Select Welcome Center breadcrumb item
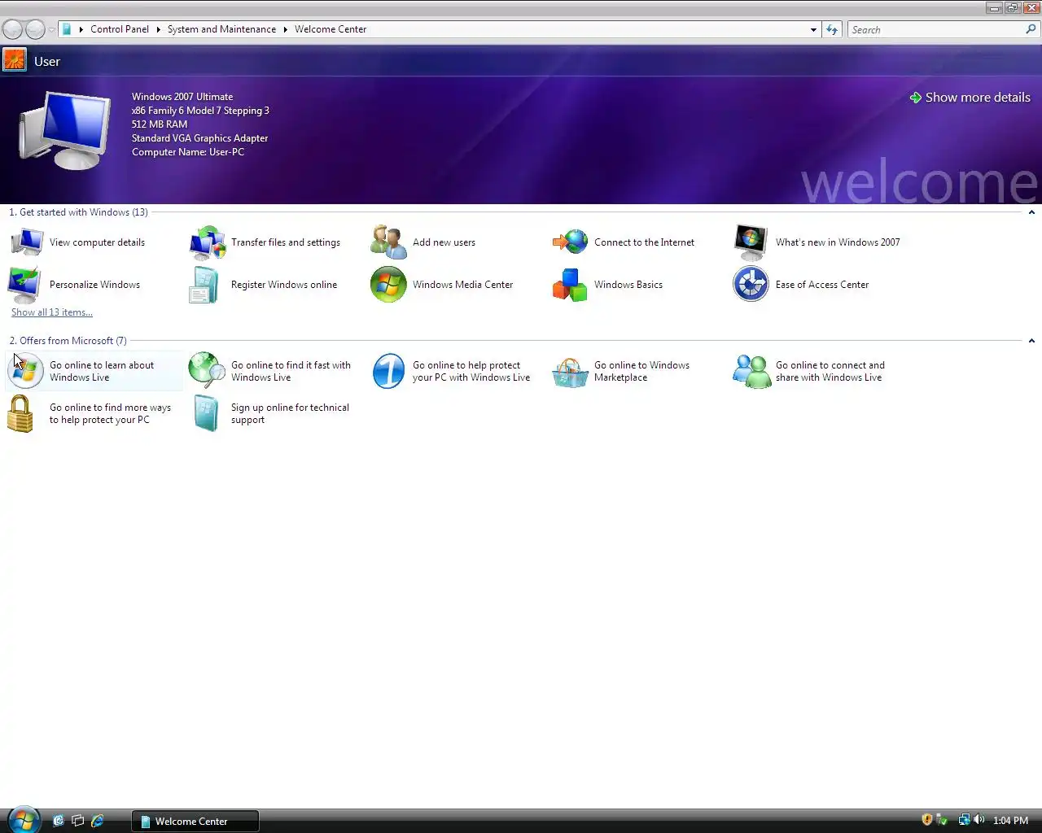 click(x=331, y=29)
